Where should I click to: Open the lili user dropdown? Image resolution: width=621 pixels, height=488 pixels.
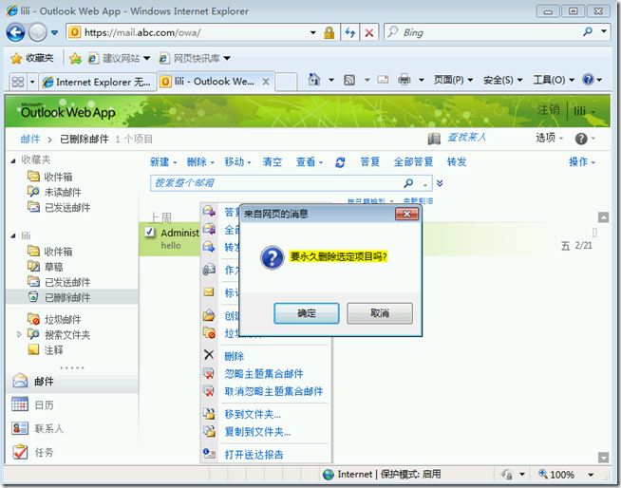pyautogui.click(x=585, y=111)
